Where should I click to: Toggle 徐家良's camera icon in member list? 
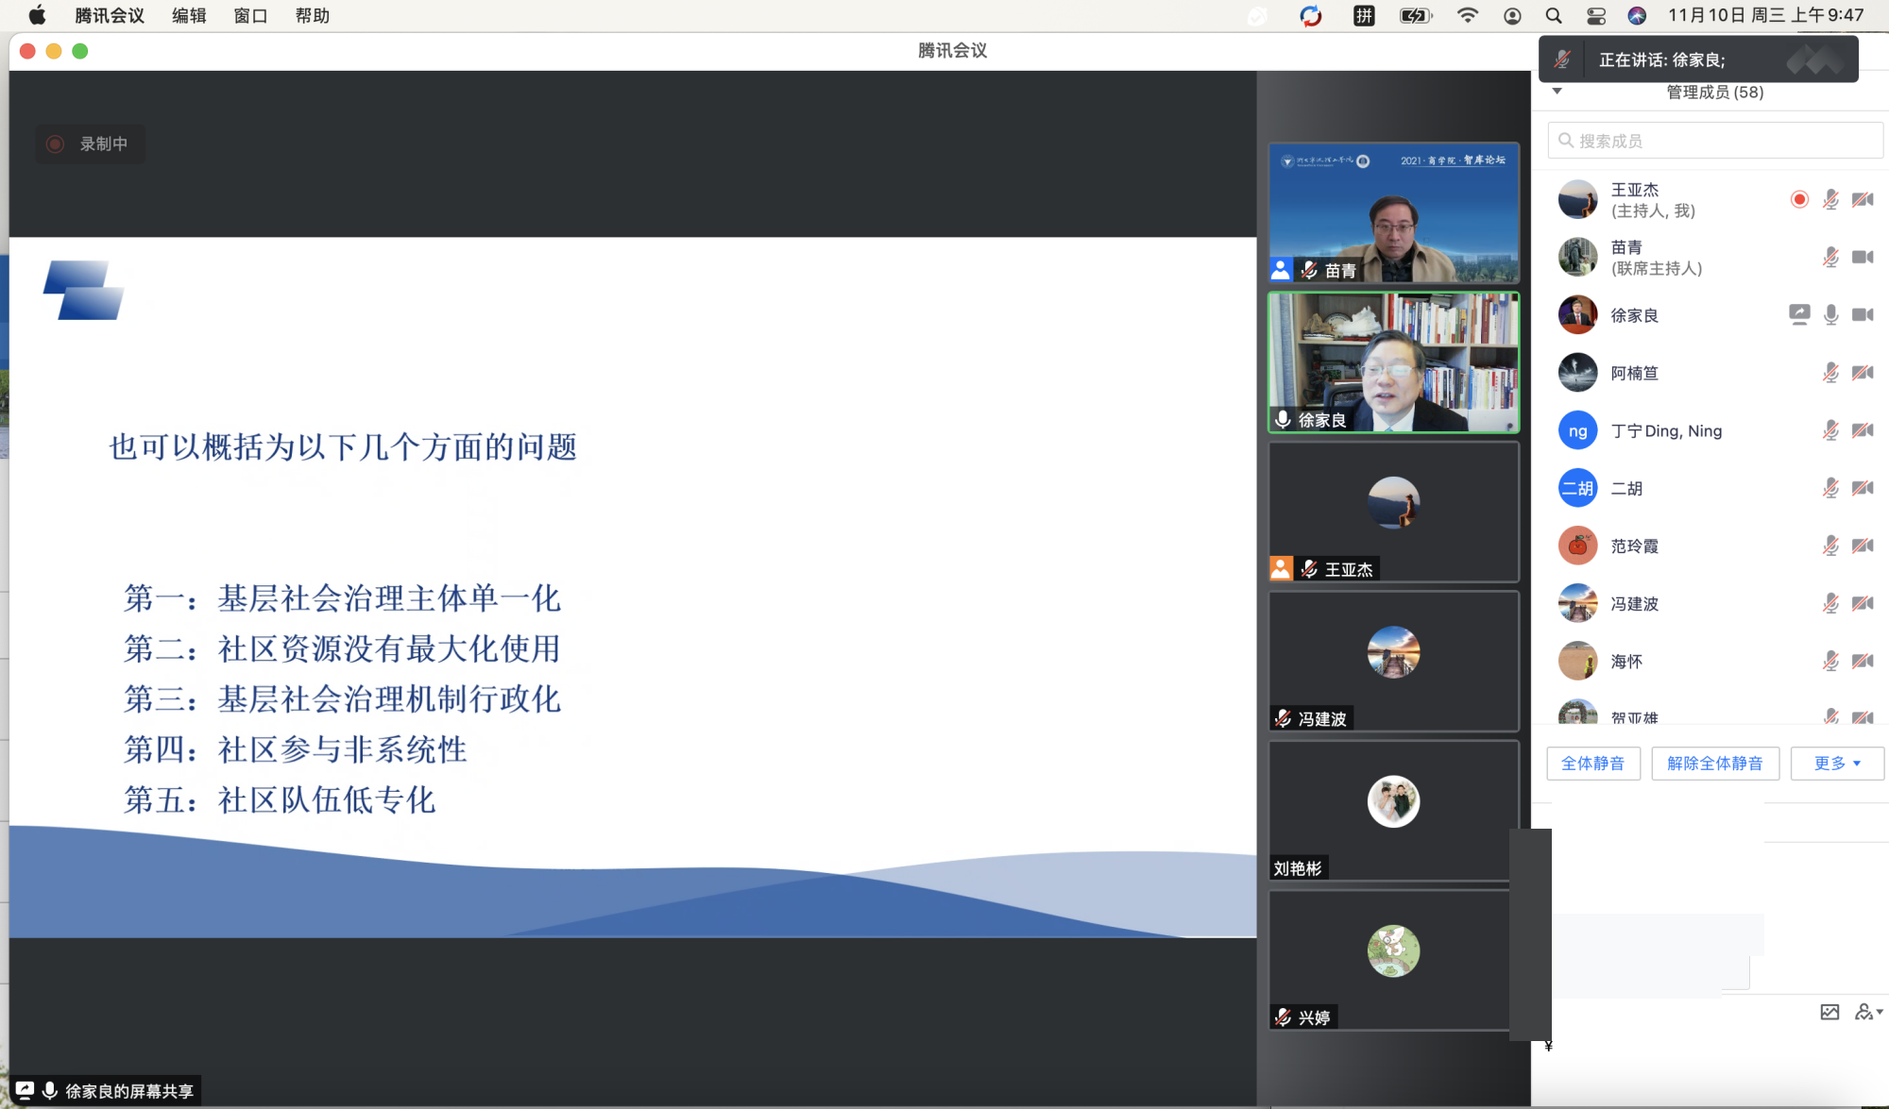pyautogui.click(x=1863, y=314)
